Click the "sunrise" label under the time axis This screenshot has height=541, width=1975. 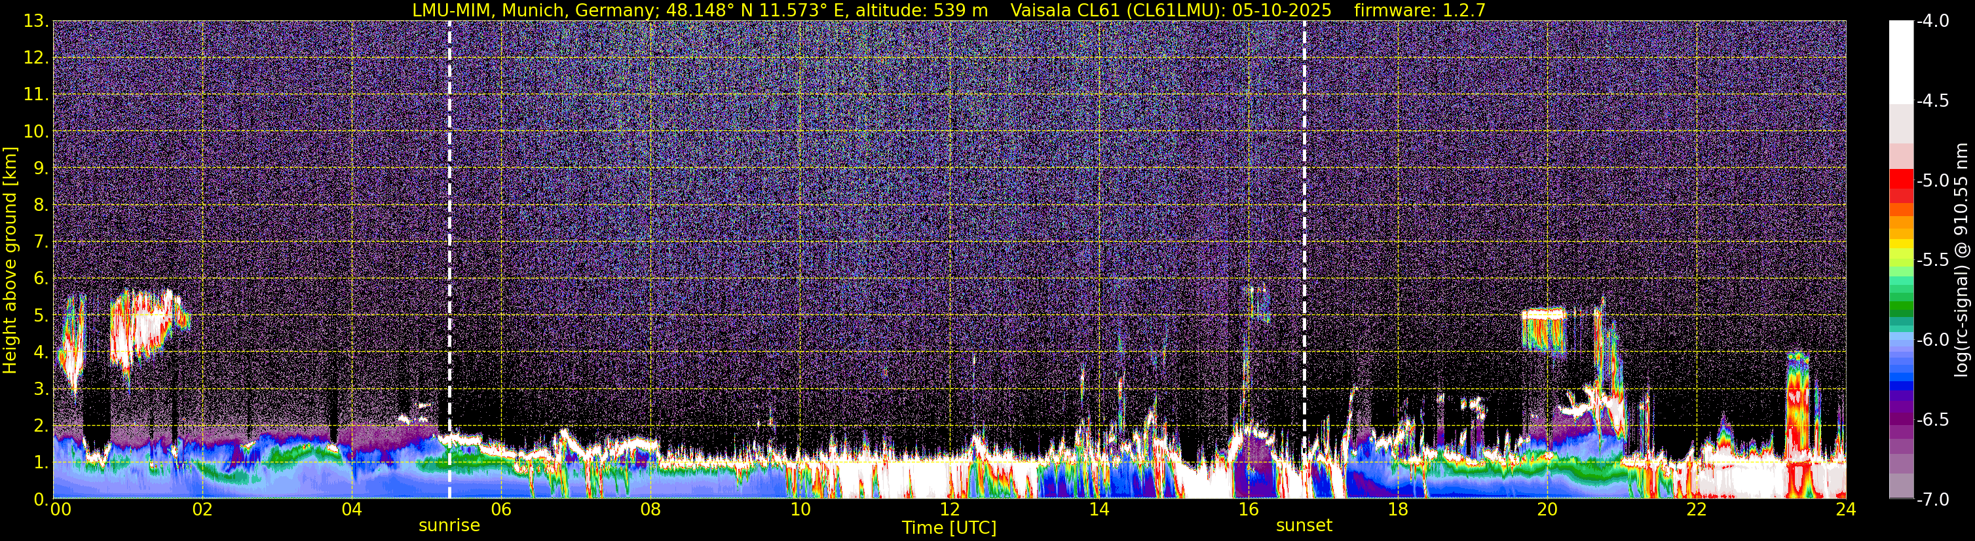(x=449, y=526)
